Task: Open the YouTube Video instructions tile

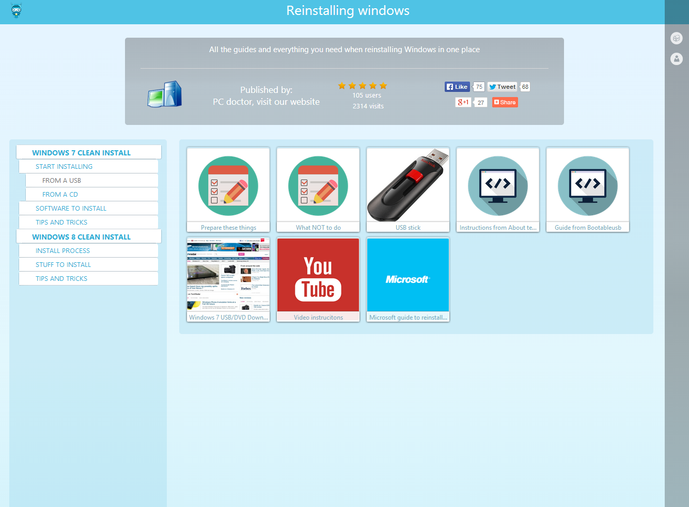Action: (x=318, y=279)
